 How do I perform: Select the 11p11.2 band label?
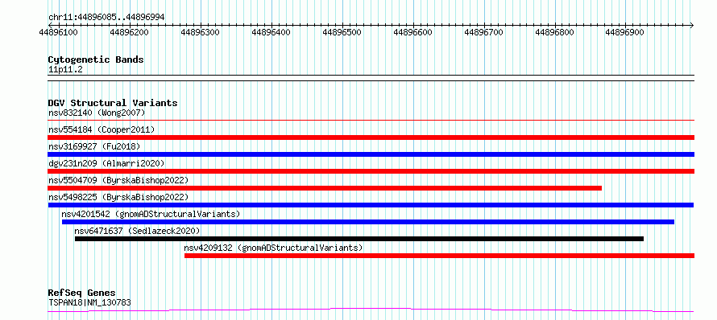pyautogui.click(x=65, y=70)
